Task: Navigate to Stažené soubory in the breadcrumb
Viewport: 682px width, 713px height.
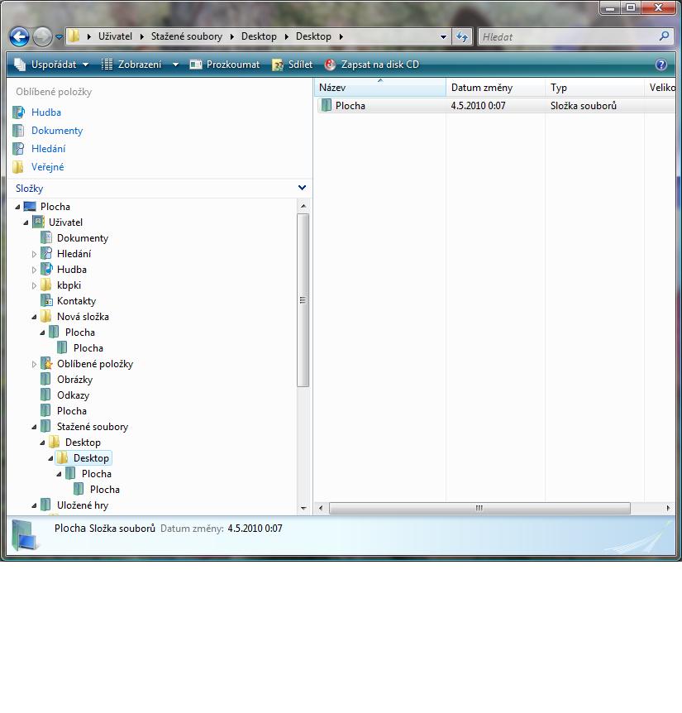Action: (x=186, y=36)
